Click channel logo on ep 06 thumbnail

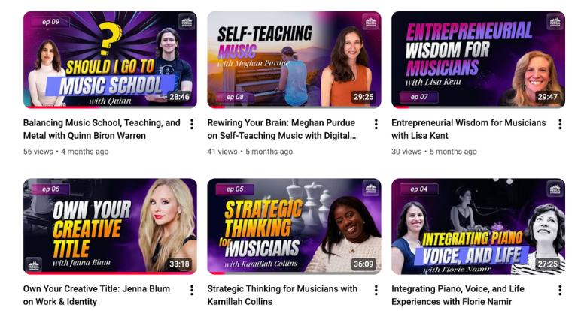pyautogui.click(x=34, y=265)
